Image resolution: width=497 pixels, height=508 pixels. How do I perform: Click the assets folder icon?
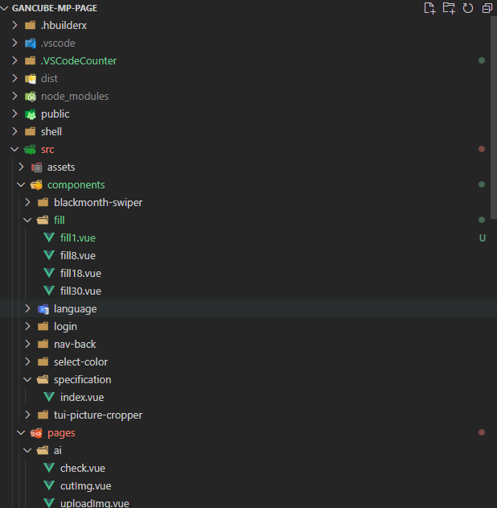point(36,167)
